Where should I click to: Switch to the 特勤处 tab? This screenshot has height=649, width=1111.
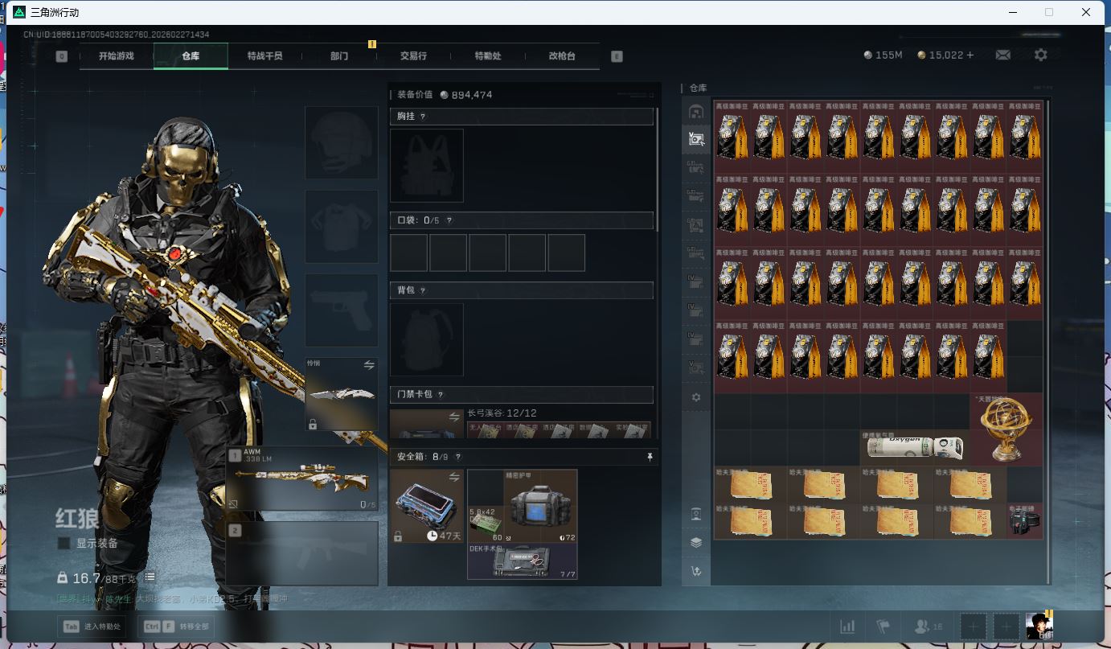pos(487,56)
